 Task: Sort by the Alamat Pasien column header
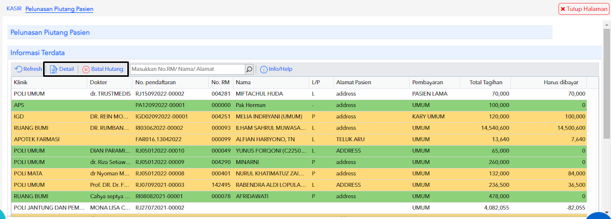371,82
